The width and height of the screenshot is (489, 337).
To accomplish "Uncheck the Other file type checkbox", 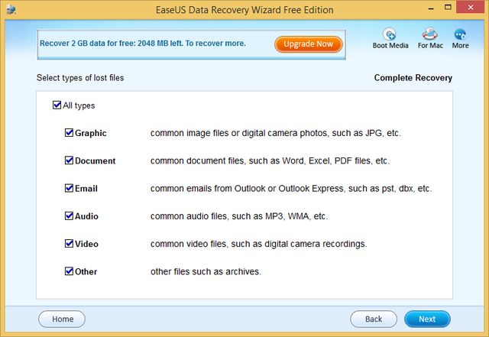I will click(x=69, y=271).
